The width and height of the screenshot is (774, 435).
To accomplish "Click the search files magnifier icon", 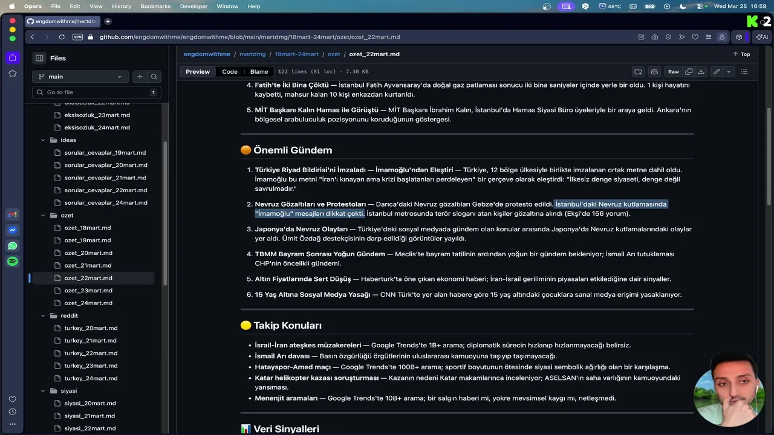I will [154, 77].
